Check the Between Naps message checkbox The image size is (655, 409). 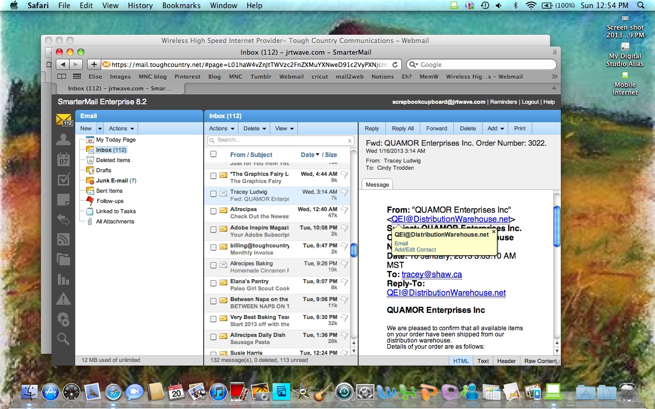[213, 301]
